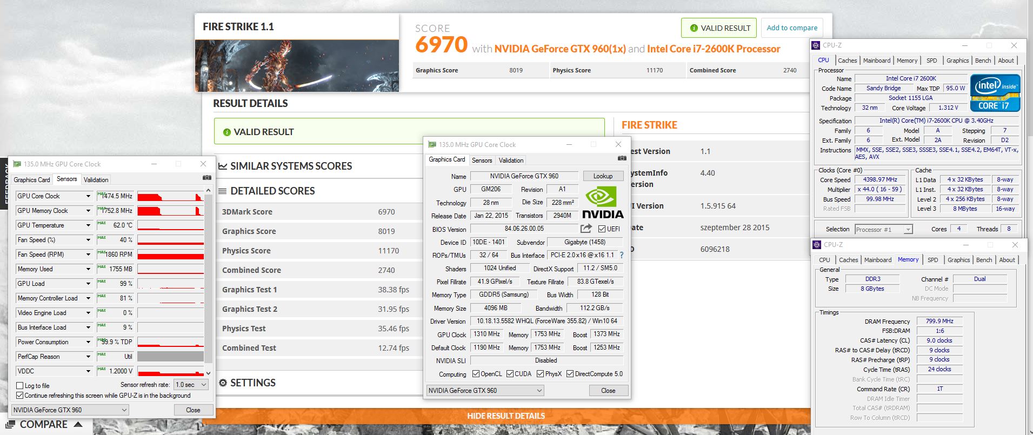Open the Memory Used sensor dropdown
The image size is (1033, 435).
tap(88, 269)
